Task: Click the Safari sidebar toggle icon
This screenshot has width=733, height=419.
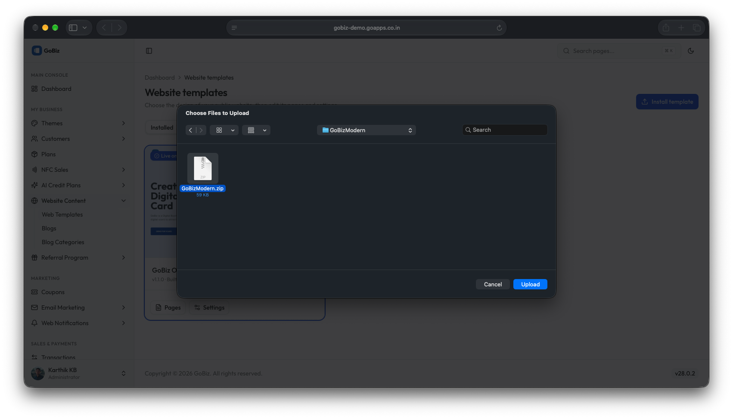Action: click(73, 28)
